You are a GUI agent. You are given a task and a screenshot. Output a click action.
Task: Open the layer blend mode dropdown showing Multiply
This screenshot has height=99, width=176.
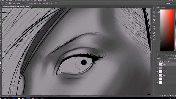163,59
